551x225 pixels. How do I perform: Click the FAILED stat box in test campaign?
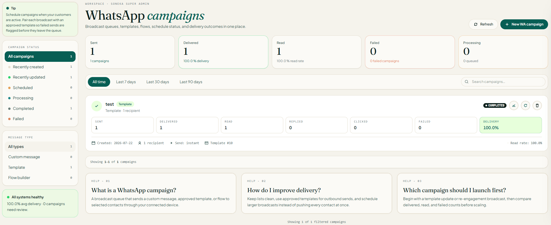(x=446, y=125)
